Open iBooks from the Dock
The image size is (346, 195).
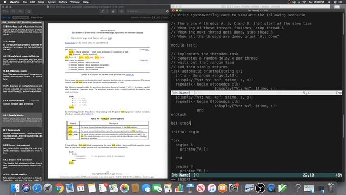pyautogui.click(x=222, y=188)
